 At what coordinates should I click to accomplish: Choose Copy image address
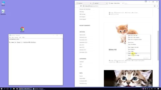[138, 53]
